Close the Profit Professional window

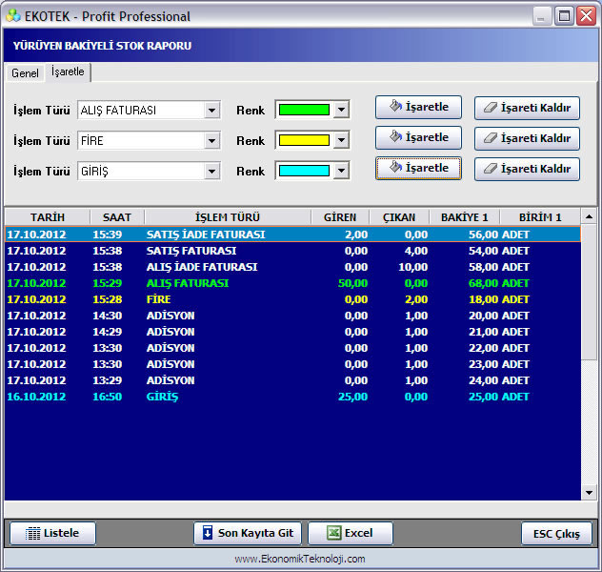[586, 16]
